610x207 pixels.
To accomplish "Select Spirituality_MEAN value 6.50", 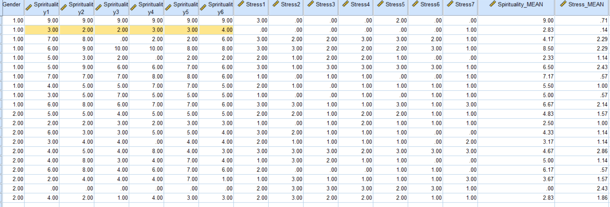I will tap(548, 67).
